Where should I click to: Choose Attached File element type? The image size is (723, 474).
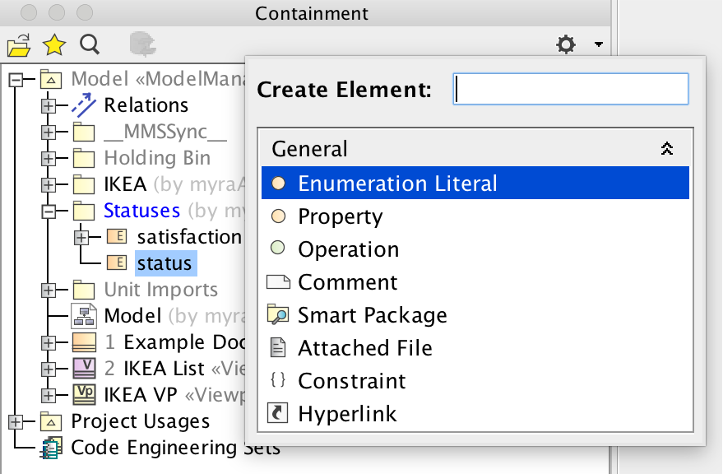pyautogui.click(x=475, y=347)
